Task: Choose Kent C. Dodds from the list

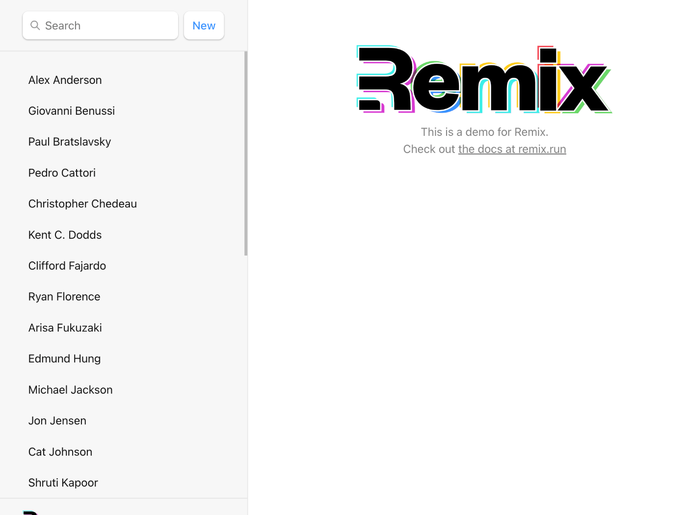Action: 124,235
